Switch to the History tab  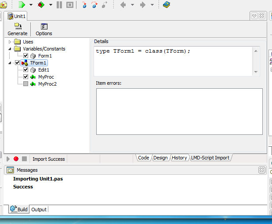pos(179,158)
